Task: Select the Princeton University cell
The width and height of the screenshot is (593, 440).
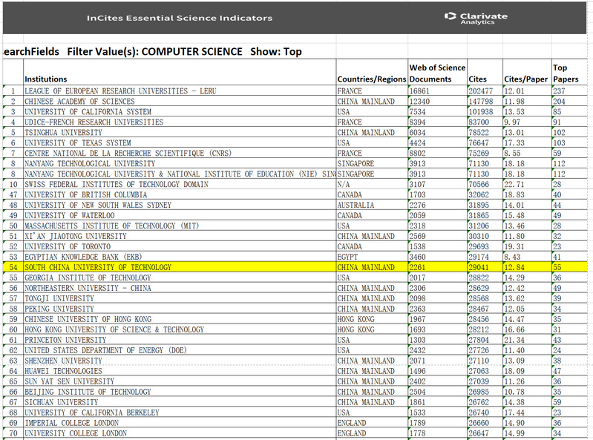Action: tap(180, 340)
